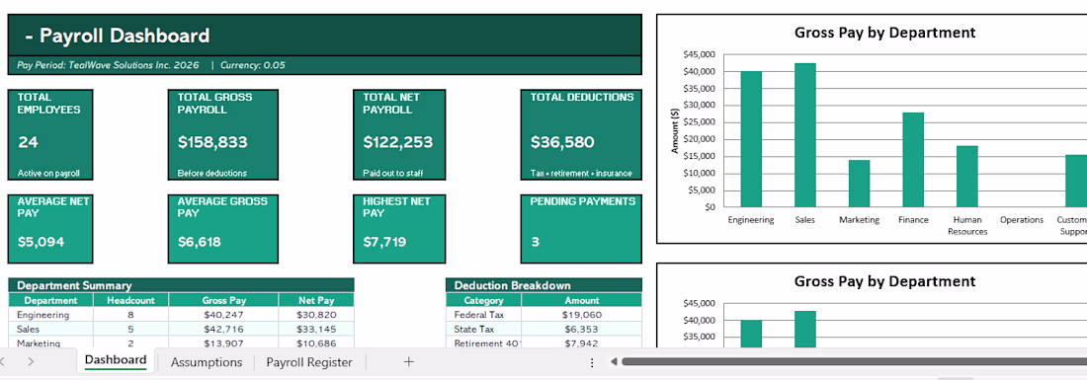
Task: Click the Net Pay column header
Action: pos(316,300)
